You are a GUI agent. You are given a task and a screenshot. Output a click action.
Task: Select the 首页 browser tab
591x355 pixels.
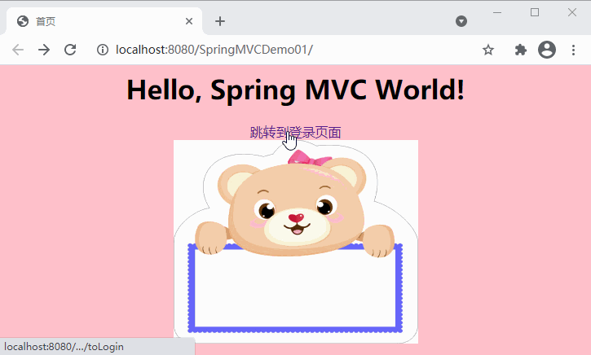tap(104, 21)
